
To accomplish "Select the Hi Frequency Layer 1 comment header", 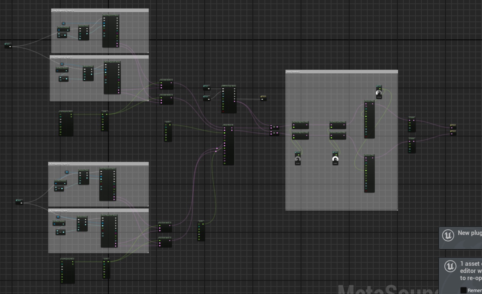I will (98, 210).
